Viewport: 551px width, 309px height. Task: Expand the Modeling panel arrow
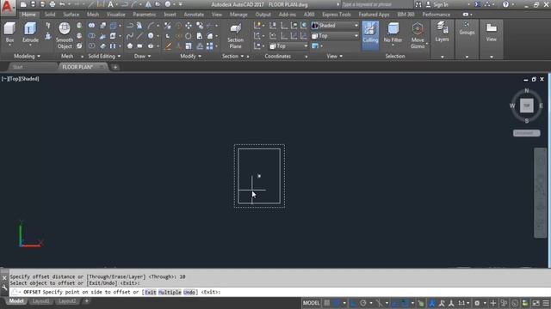tap(39, 57)
